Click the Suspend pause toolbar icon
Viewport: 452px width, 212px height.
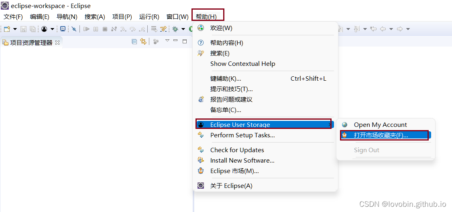click(96, 29)
